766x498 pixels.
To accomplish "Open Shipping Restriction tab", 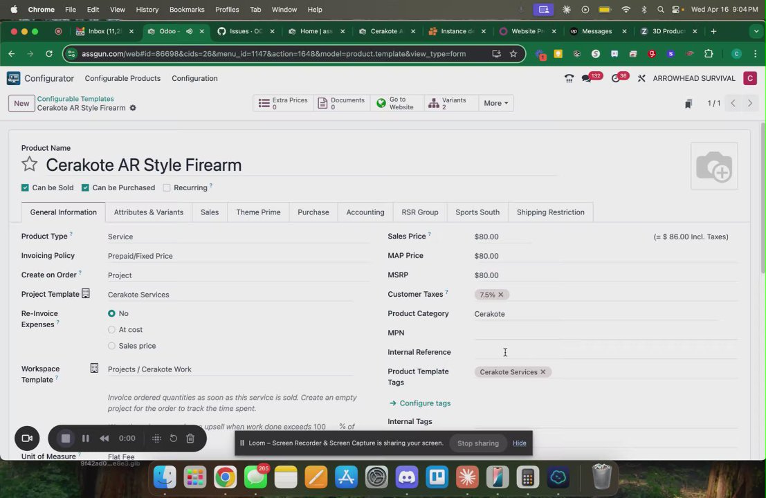I will [x=550, y=212].
